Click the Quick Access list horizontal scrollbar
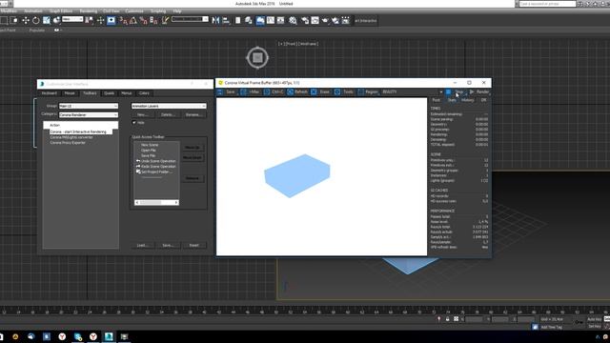The image size is (610, 343). point(156,203)
